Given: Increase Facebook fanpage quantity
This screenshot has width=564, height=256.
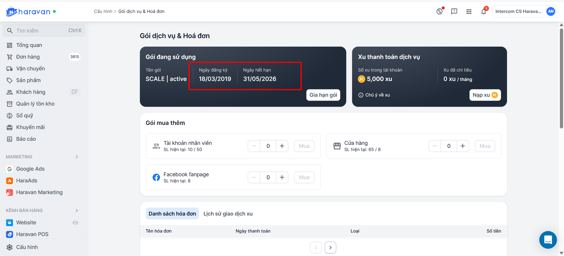Looking at the screenshot, I should tap(282, 177).
